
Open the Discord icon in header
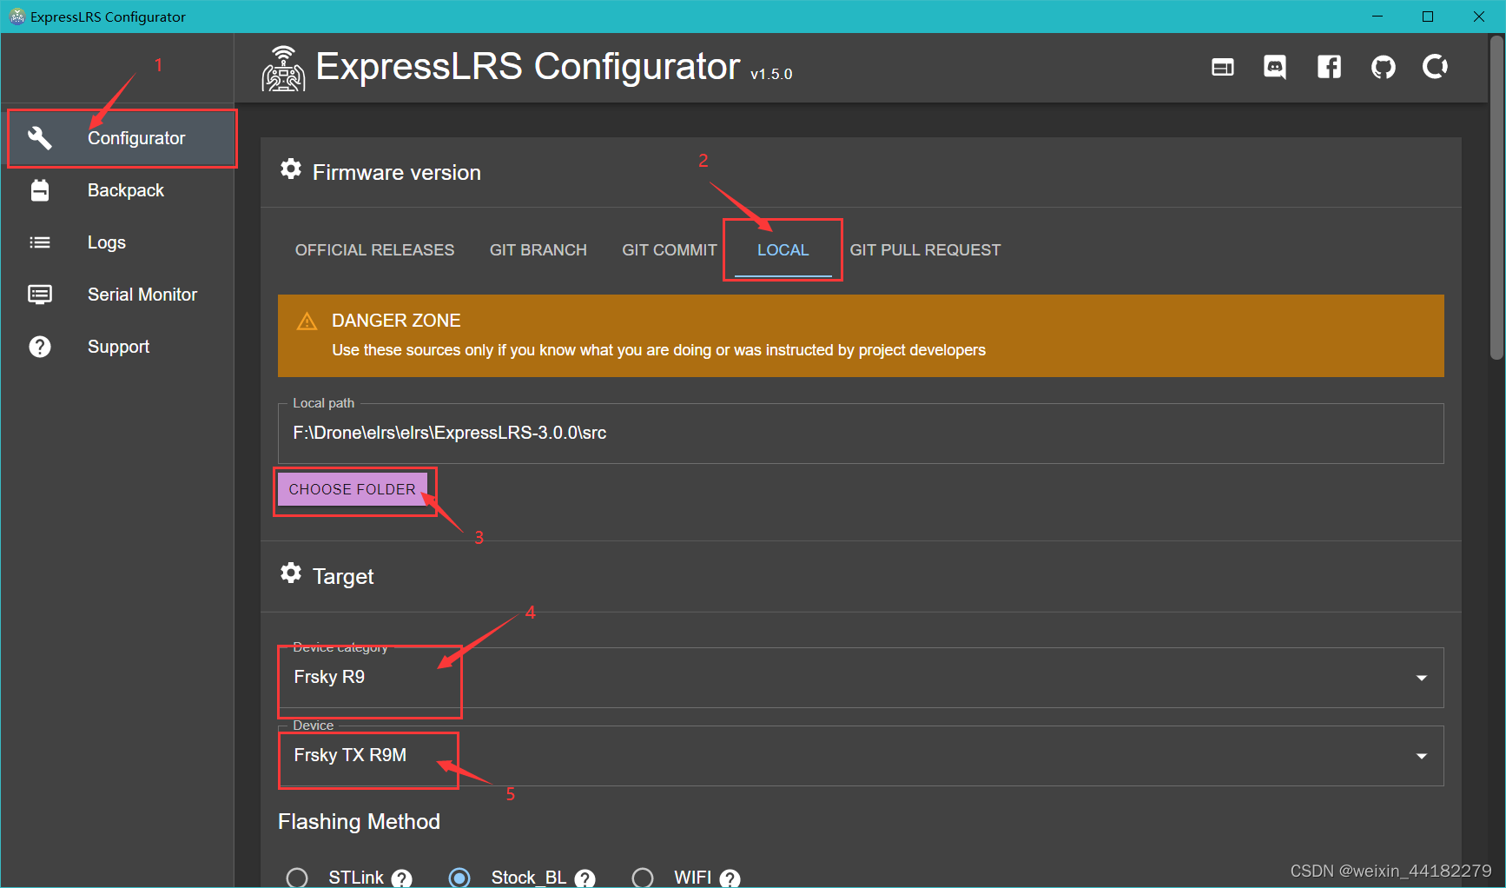click(1275, 67)
